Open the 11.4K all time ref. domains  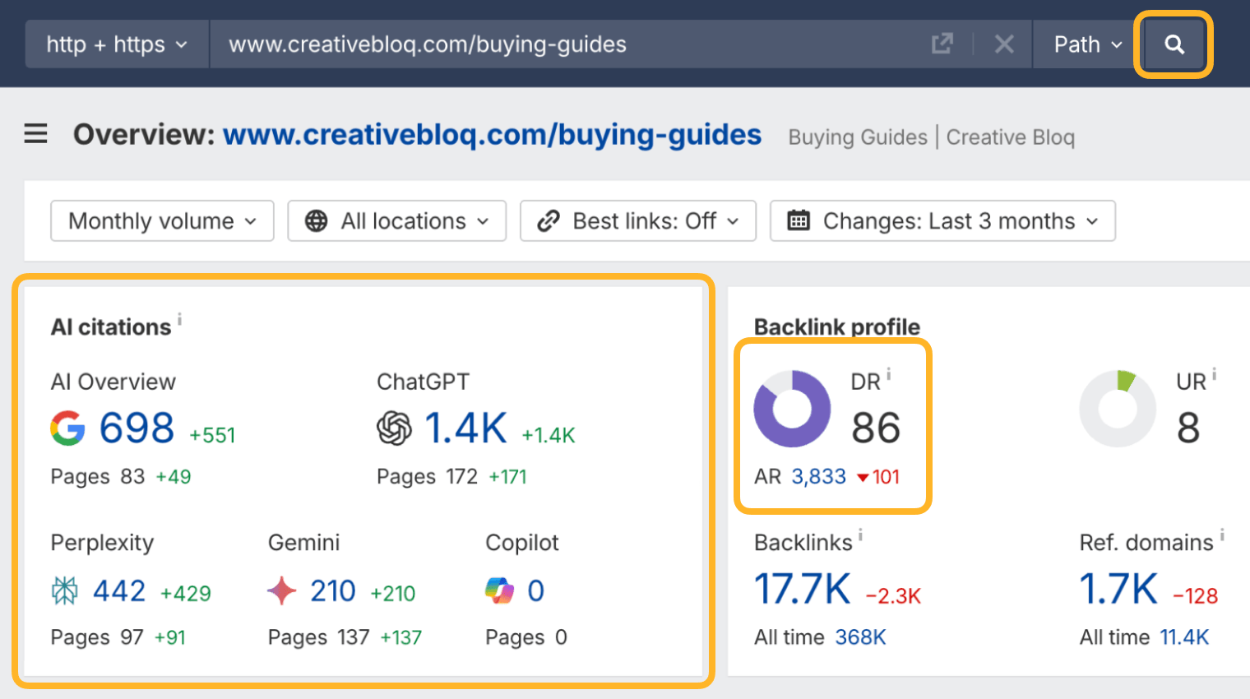tap(1184, 637)
